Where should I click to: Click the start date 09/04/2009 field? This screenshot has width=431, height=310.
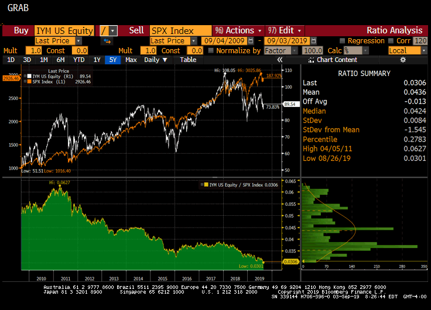[x=224, y=41]
